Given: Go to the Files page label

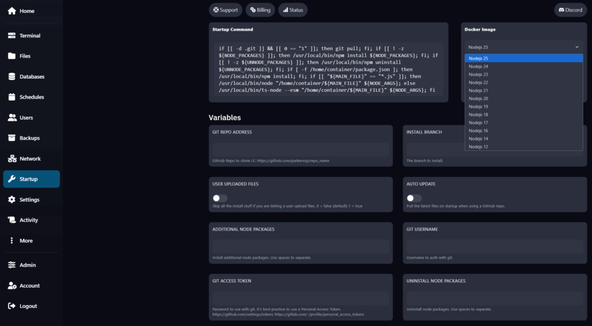Looking at the screenshot, I should pyautogui.click(x=25, y=56).
